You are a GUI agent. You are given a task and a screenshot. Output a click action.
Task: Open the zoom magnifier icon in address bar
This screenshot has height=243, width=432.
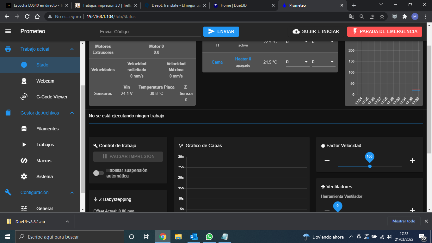click(362, 16)
